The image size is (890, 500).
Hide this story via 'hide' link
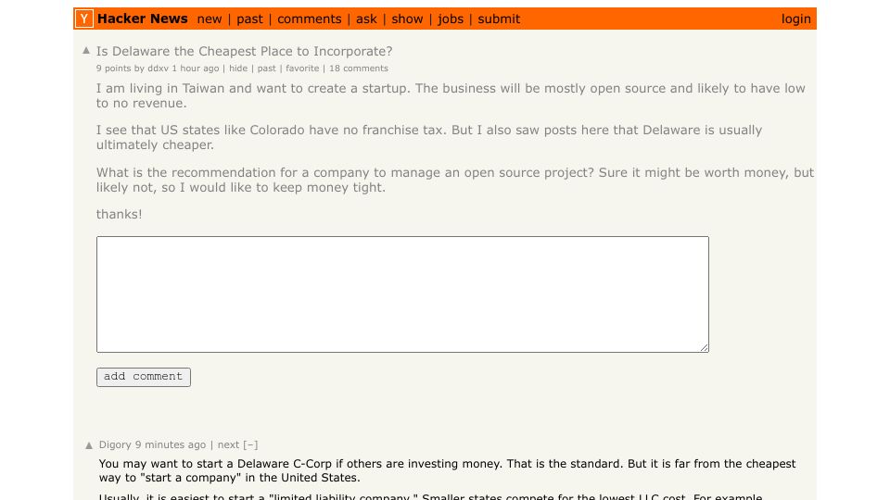(238, 69)
